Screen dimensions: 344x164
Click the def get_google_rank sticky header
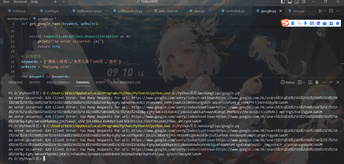click(60, 24)
